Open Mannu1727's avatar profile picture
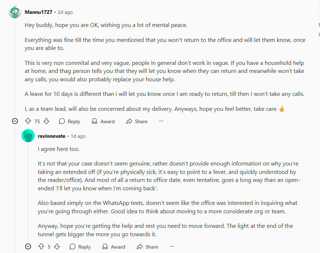The image size is (320, 253). [x=15, y=12]
